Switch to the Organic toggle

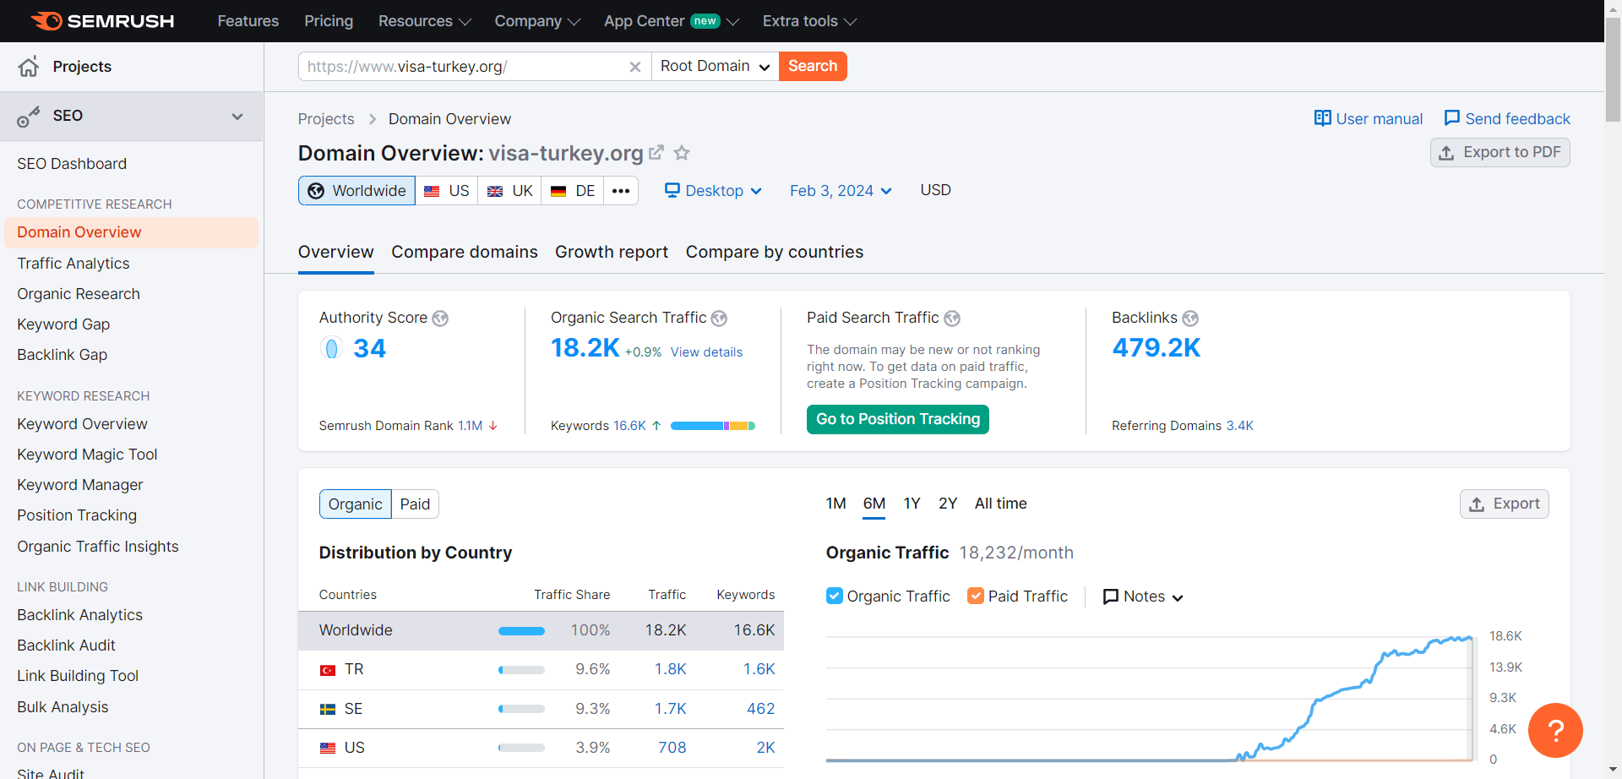[x=356, y=504]
